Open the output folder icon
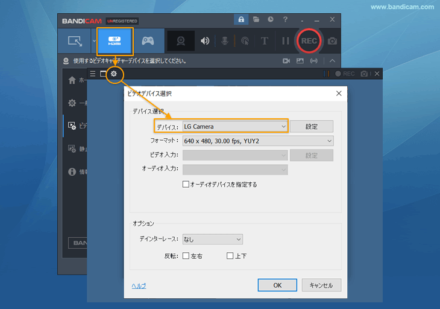The height and width of the screenshot is (309, 440). [256, 20]
